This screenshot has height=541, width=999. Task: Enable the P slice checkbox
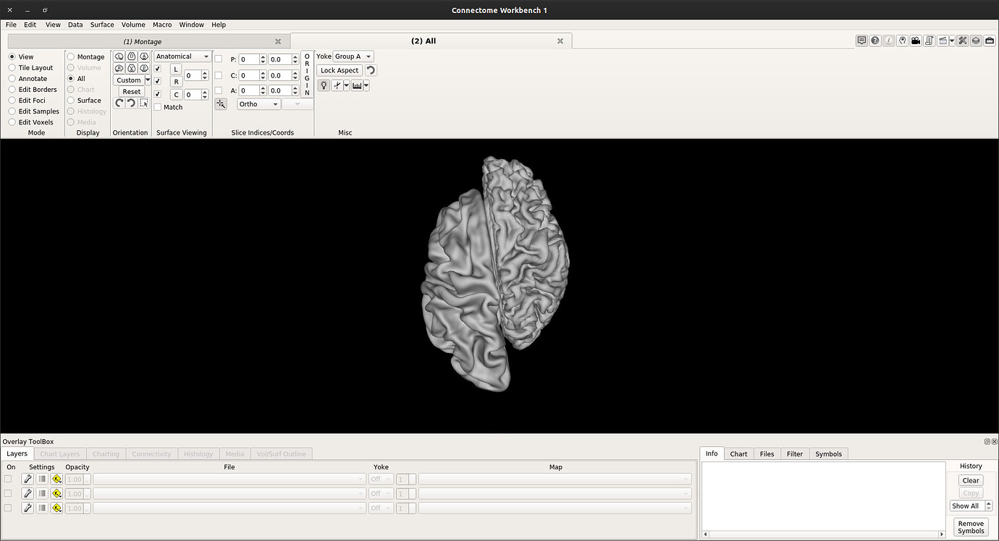218,59
